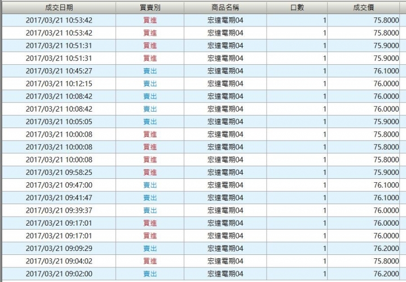Sort by the 口數 column header
Viewport: 406px width, 282px height.
point(297,7)
